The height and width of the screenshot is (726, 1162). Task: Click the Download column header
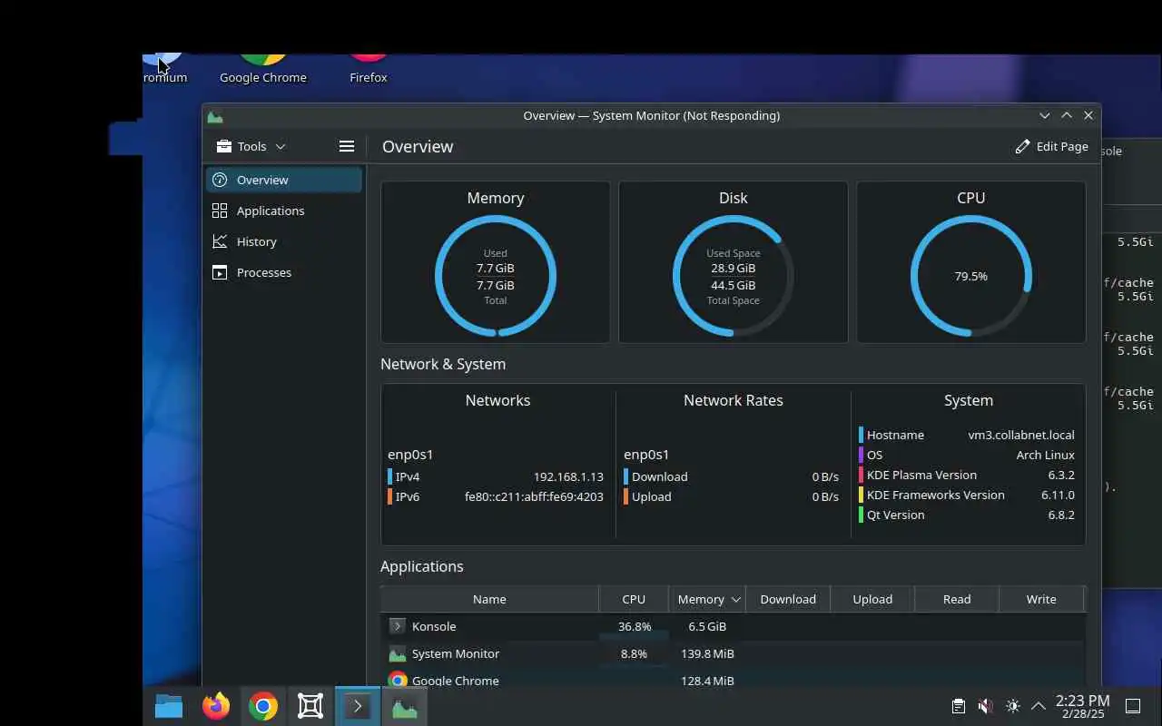(788, 599)
